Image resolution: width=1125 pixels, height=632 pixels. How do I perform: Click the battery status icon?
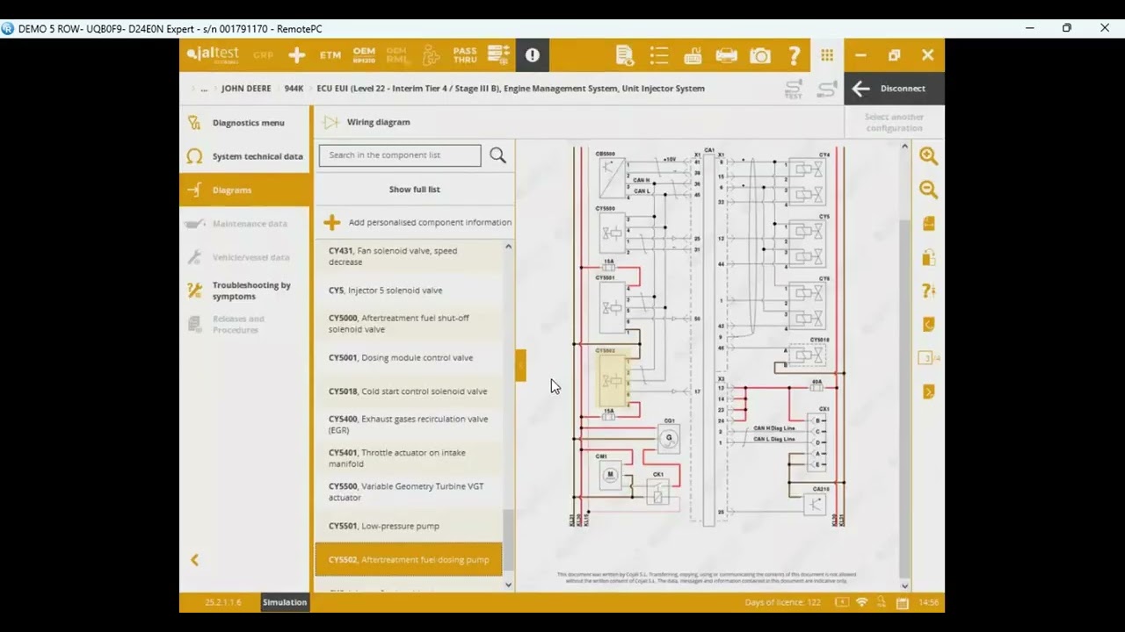coord(842,602)
